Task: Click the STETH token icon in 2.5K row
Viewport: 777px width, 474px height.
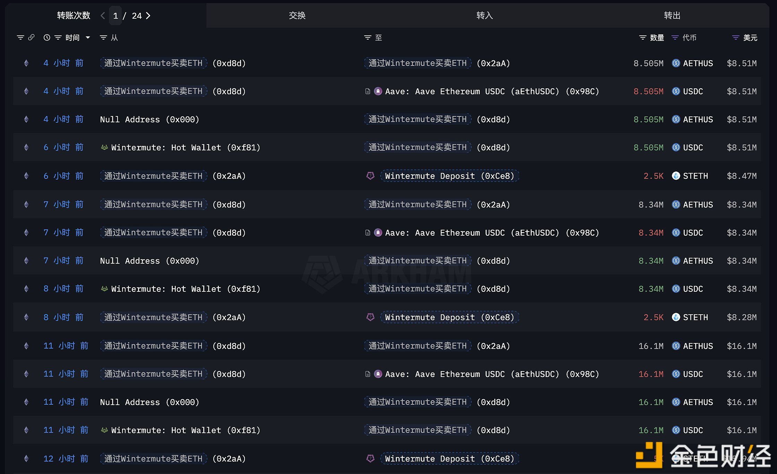Action: pos(676,176)
